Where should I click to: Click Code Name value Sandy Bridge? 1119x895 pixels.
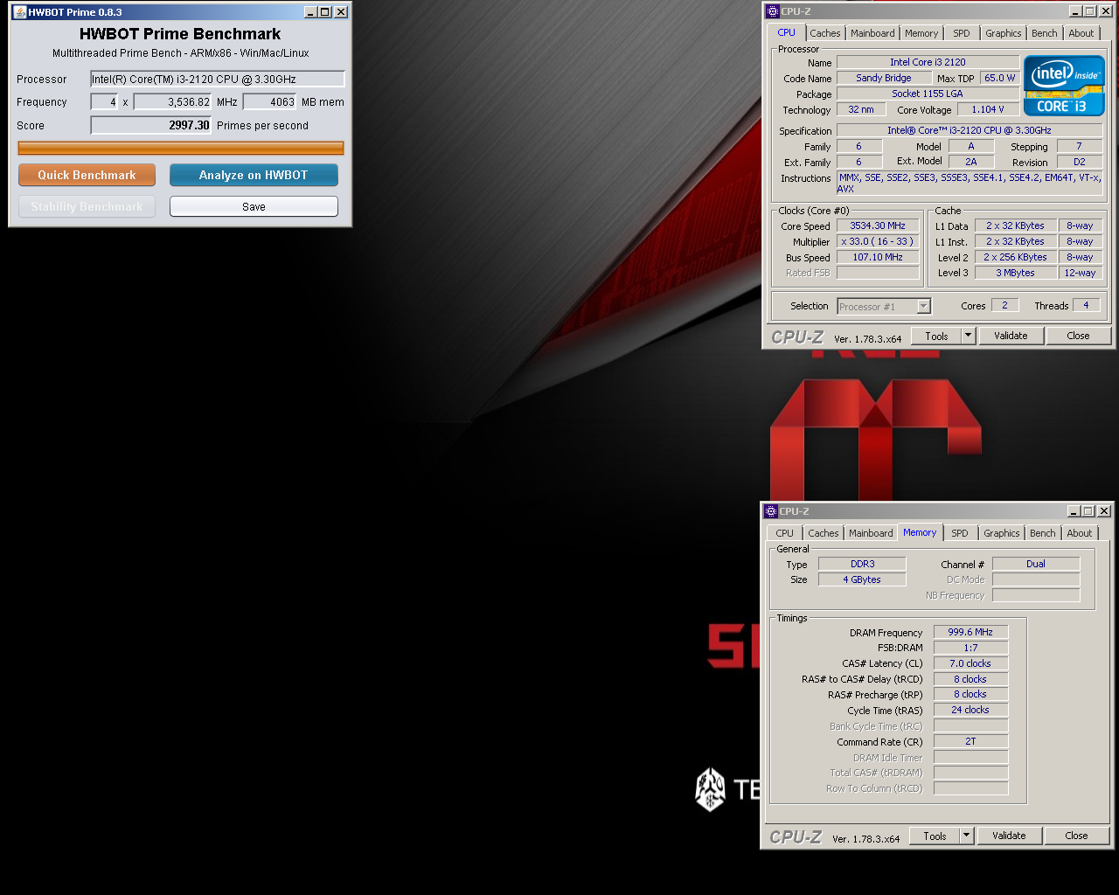click(884, 78)
